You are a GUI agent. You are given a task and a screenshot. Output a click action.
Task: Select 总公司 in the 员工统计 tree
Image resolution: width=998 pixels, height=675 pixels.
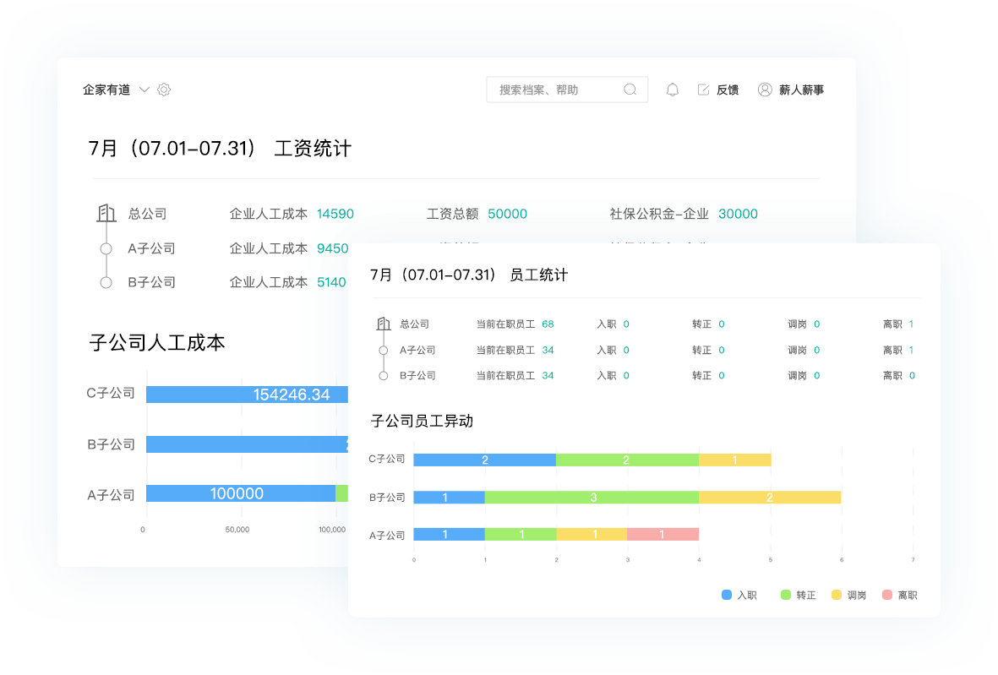(x=414, y=324)
